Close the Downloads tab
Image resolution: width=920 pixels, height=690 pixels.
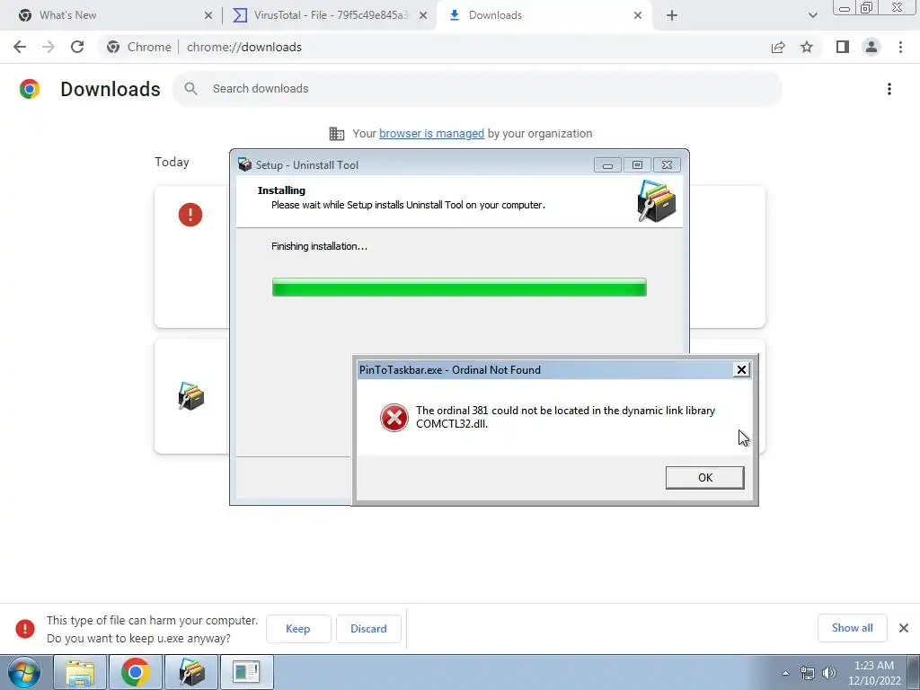pyautogui.click(x=638, y=16)
